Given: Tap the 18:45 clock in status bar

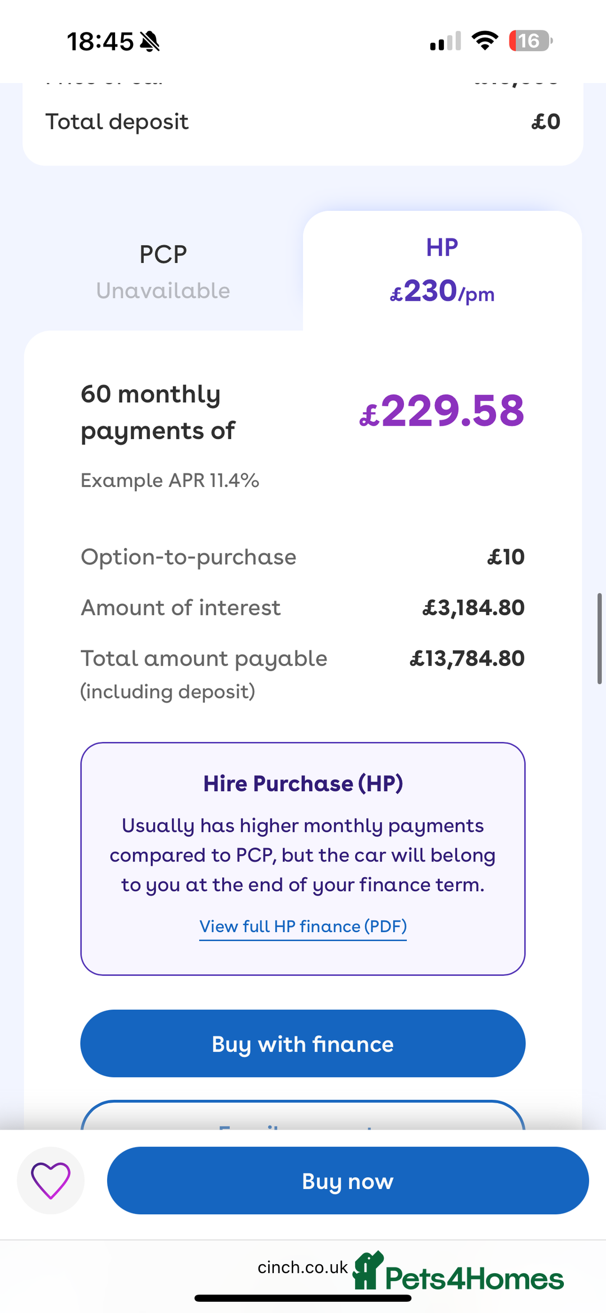Looking at the screenshot, I should click(x=100, y=42).
